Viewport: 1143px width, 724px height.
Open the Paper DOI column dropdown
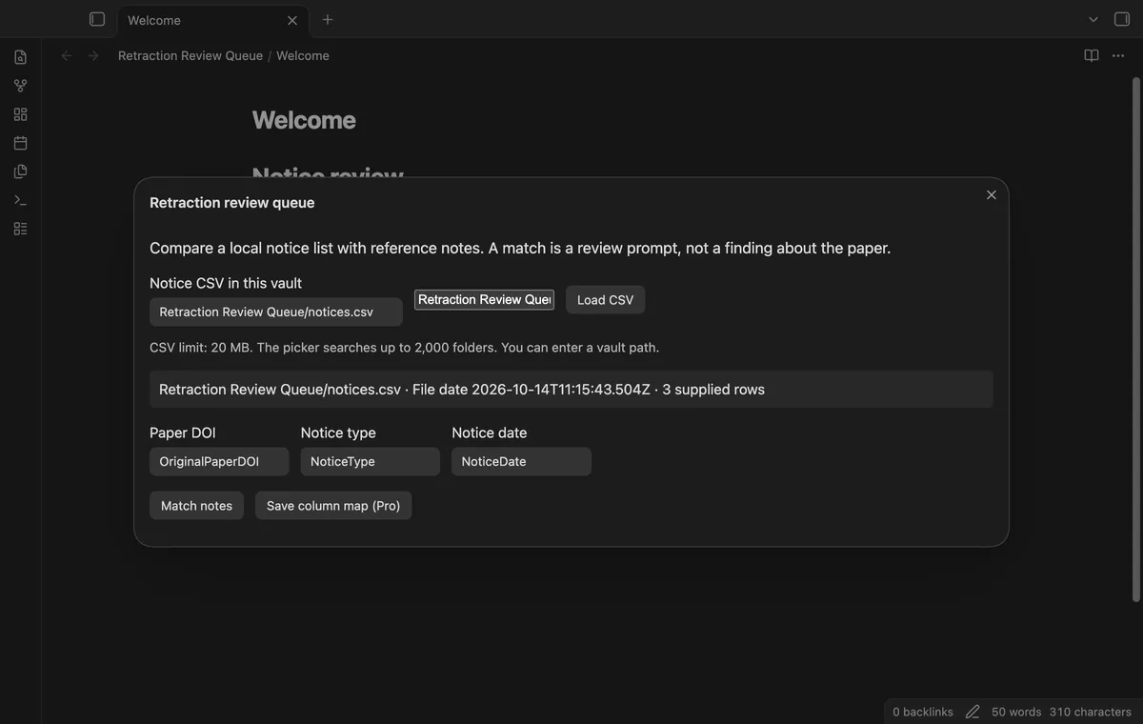tap(219, 461)
